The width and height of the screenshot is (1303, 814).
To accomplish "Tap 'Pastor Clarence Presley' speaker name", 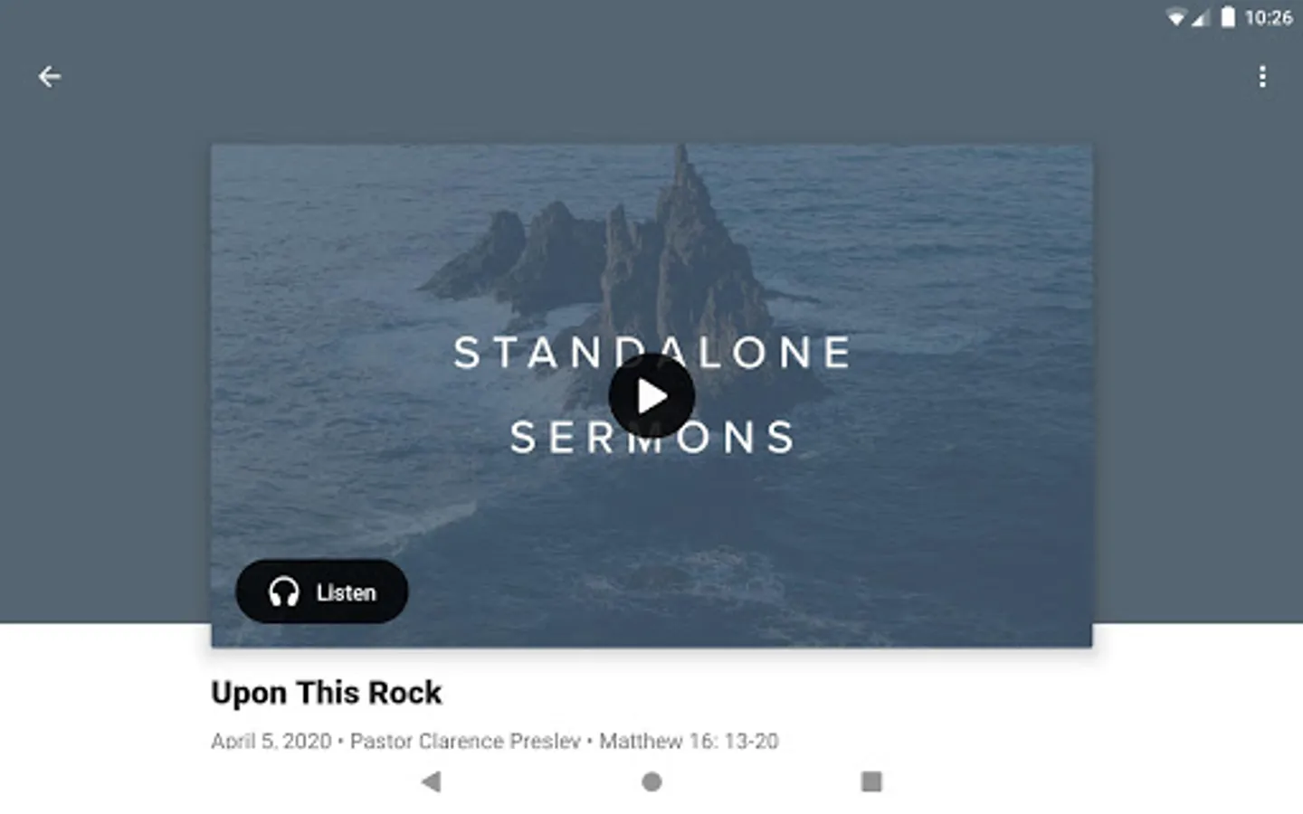I will [465, 741].
